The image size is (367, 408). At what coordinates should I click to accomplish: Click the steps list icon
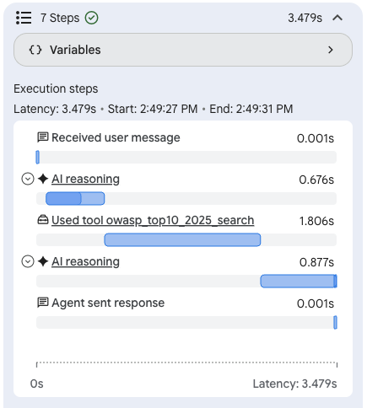click(24, 18)
